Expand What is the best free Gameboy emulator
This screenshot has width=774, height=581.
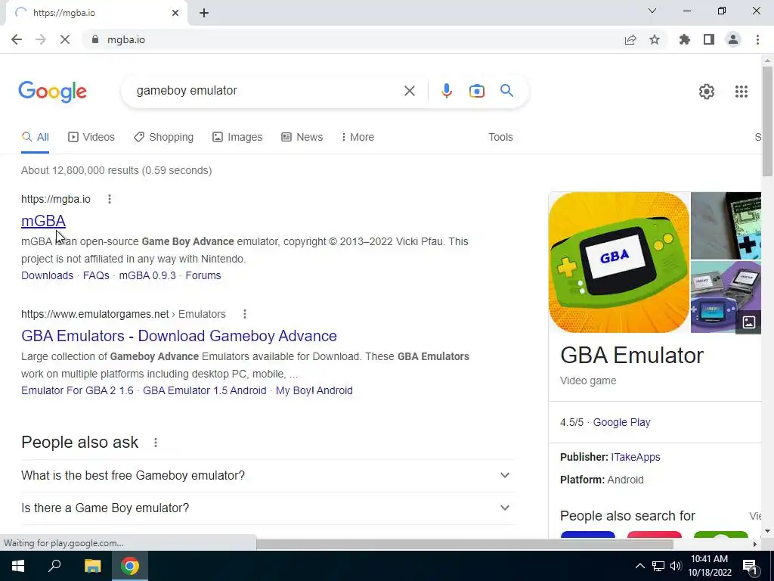click(x=268, y=475)
